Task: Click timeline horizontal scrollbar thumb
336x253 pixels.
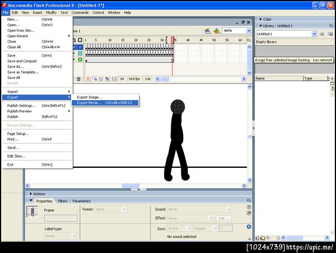Action: click(165, 79)
